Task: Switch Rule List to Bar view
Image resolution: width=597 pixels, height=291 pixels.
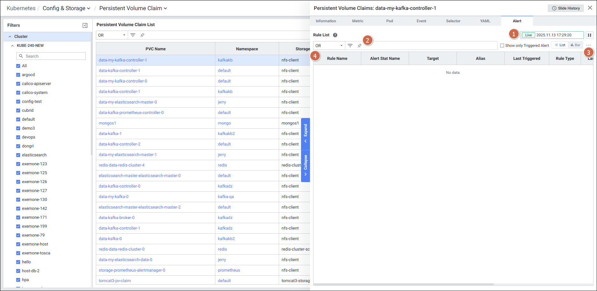Action: (x=576, y=45)
